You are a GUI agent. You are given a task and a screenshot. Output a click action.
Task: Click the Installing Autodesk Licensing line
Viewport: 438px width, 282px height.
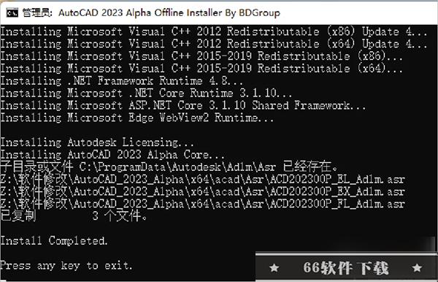point(97,142)
